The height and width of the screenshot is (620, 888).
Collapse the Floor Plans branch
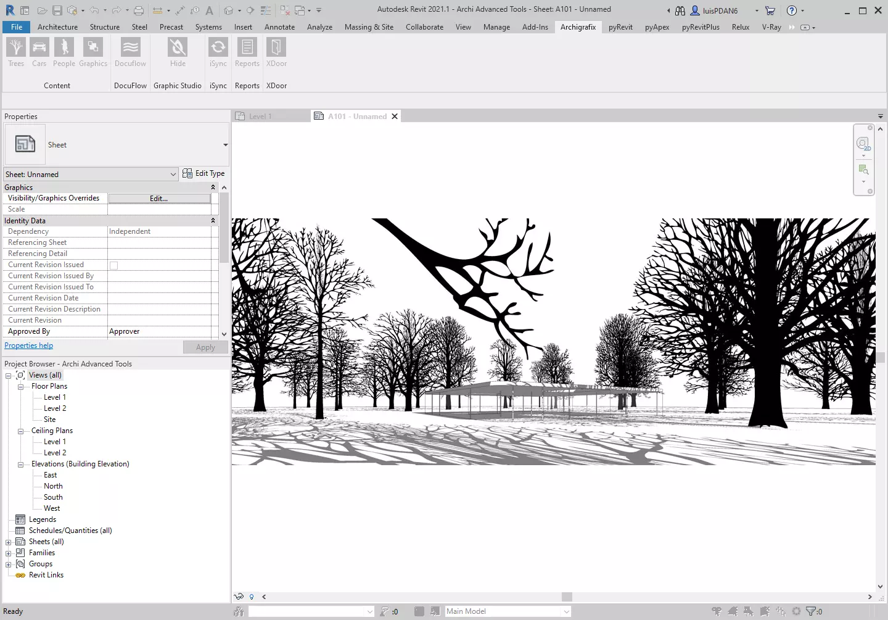(20, 386)
